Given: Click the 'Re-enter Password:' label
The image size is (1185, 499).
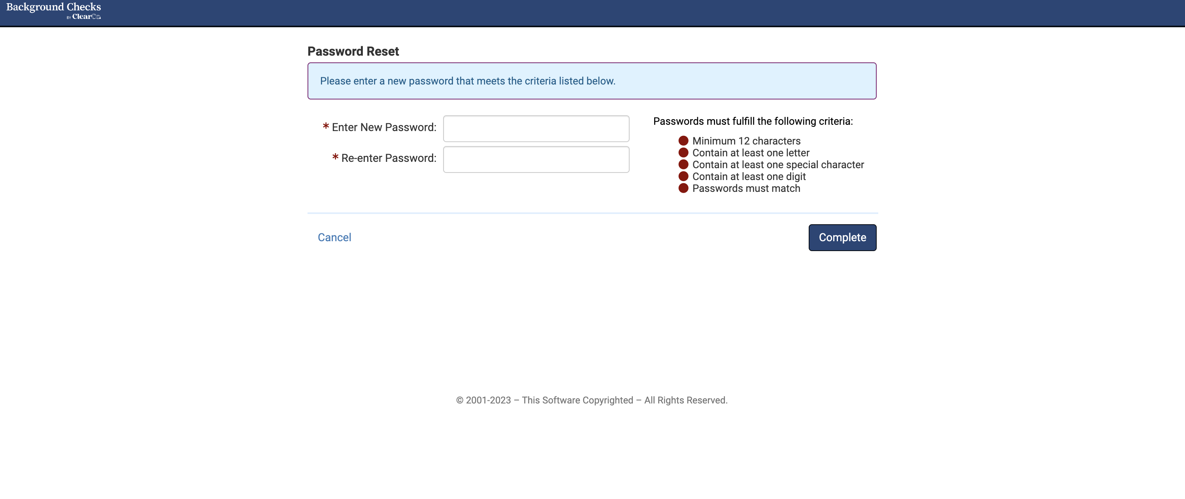Looking at the screenshot, I should point(388,158).
